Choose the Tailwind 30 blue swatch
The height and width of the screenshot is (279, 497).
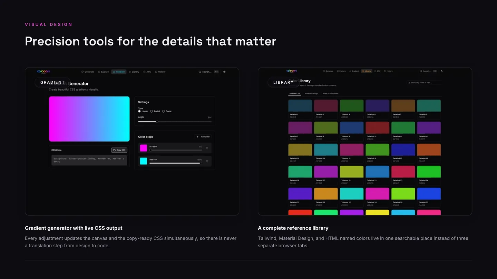(429, 194)
